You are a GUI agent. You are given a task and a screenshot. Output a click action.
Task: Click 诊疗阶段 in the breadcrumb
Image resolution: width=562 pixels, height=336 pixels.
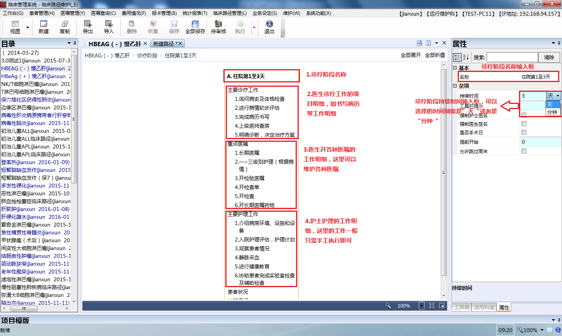tap(147, 55)
